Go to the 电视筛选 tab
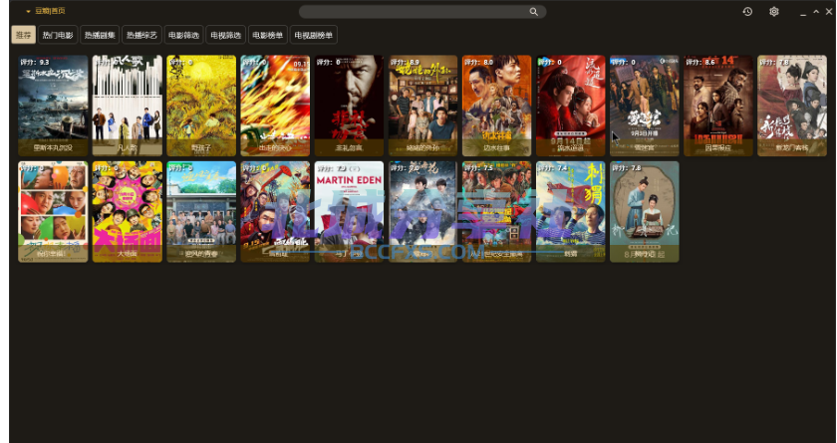837x443 pixels. coord(226,35)
